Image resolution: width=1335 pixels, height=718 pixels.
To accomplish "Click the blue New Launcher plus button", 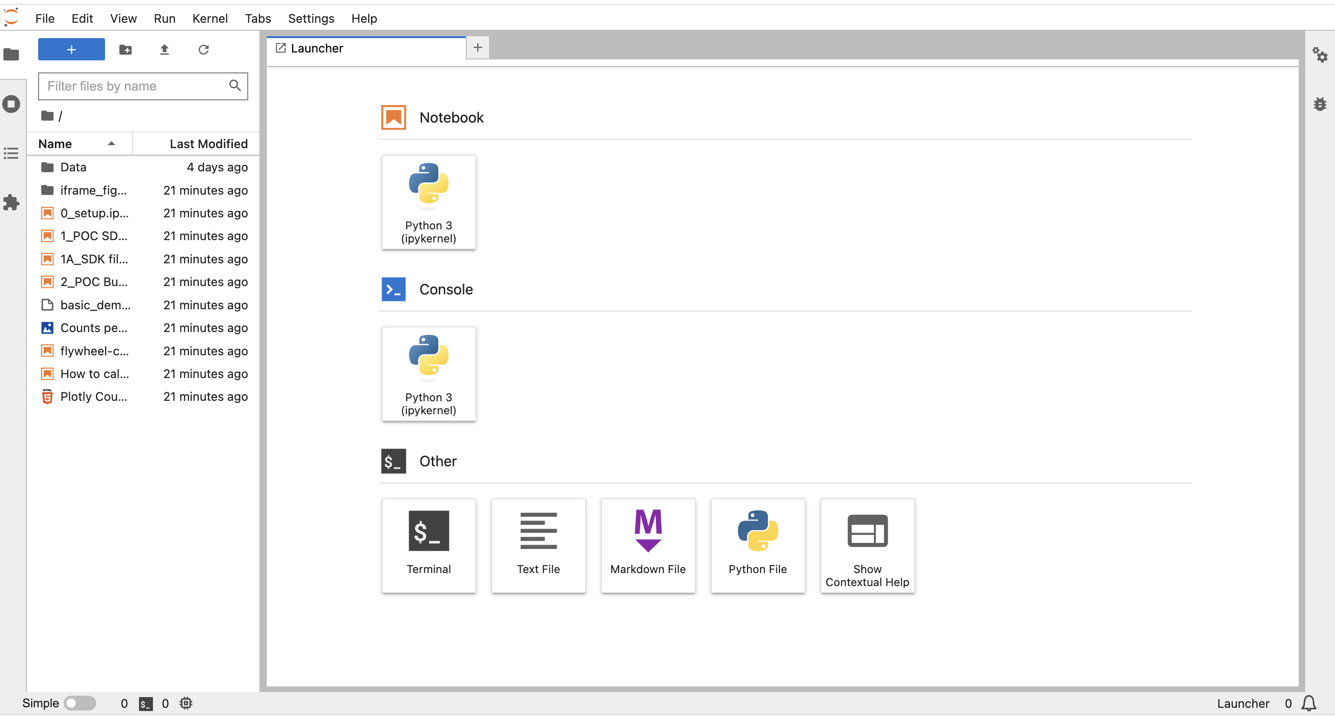I will (71, 49).
